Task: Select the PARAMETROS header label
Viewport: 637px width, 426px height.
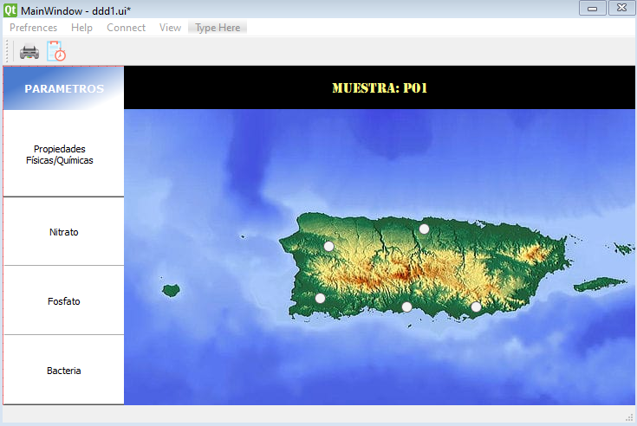Action: [x=64, y=88]
